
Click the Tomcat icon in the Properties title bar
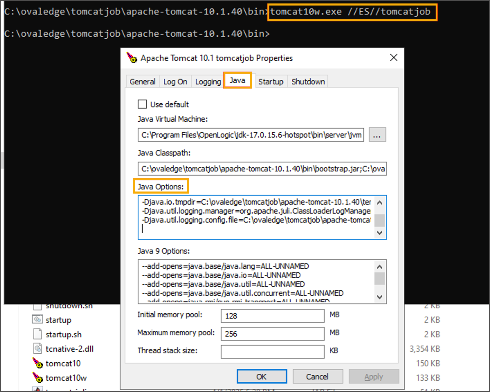[x=131, y=58]
